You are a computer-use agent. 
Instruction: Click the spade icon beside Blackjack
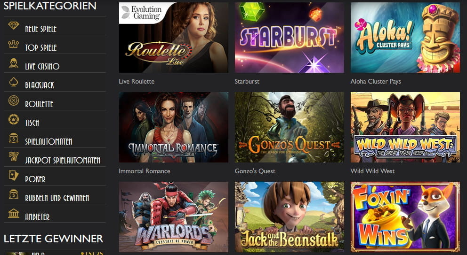[x=13, y=82]
